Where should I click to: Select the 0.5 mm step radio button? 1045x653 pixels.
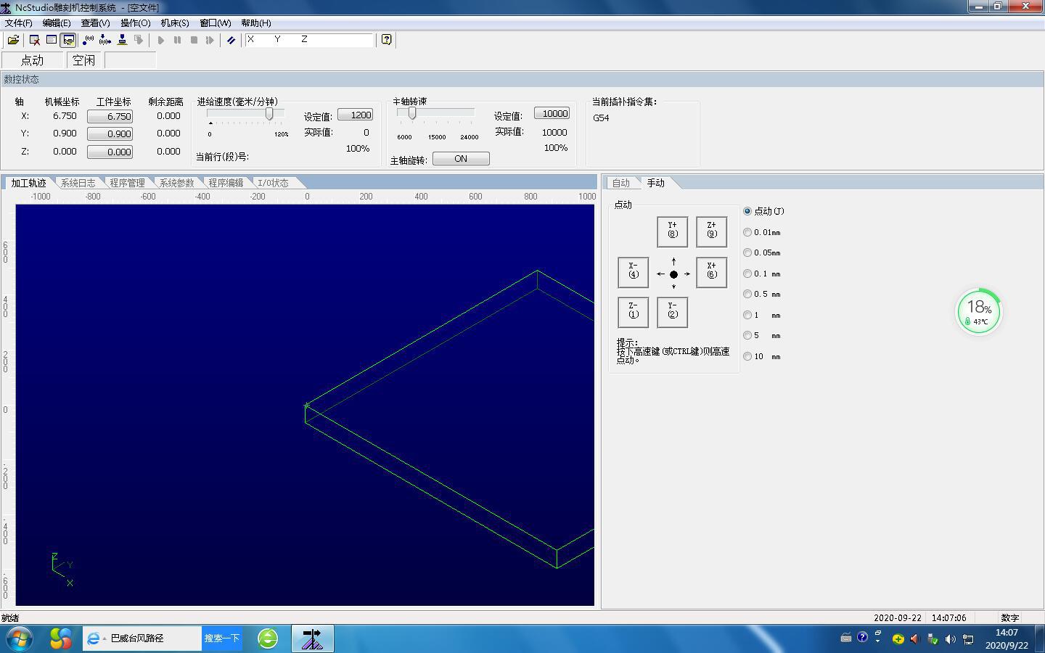747,294
